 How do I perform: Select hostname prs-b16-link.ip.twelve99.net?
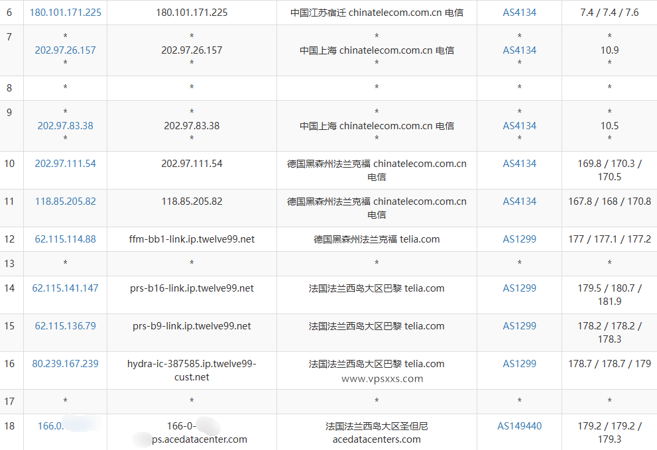pyautogui.click(x=192, y=288)
